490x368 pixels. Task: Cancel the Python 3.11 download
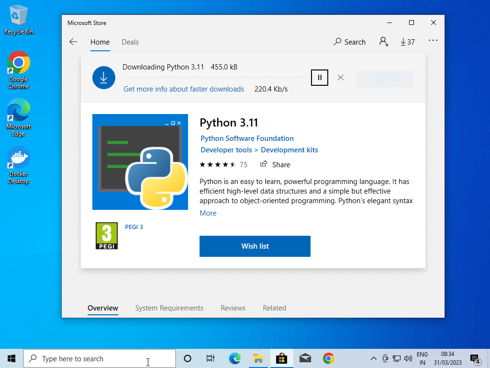(x=341, y=78)
